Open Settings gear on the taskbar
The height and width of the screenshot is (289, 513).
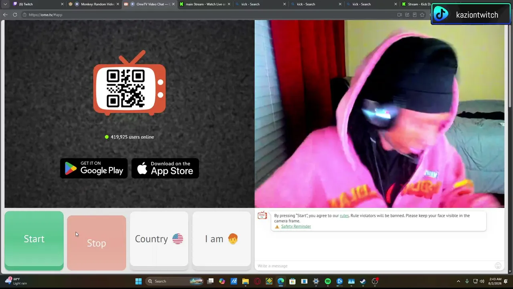316,281
